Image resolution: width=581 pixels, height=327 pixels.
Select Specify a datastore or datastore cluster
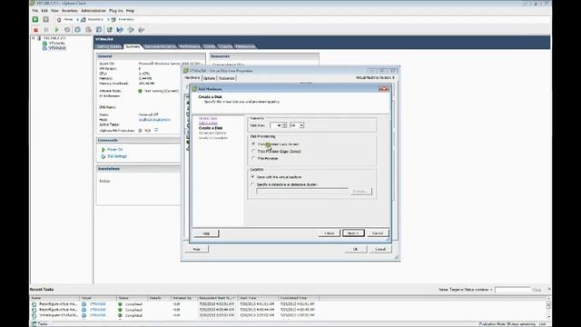(x=253, y=184)
